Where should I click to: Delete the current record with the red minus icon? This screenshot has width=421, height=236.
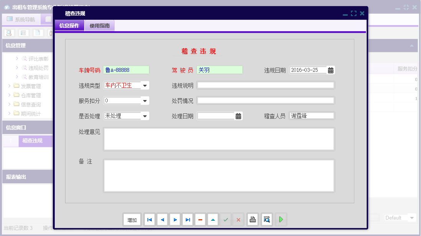click(200, 220)
